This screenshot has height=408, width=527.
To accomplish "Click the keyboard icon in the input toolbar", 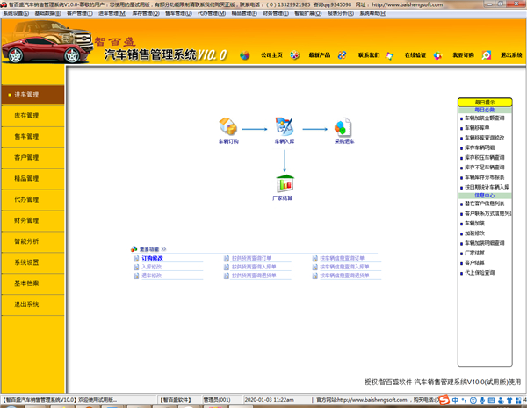I will (x=491, y=400).
